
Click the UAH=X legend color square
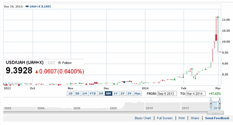(27, 6)
